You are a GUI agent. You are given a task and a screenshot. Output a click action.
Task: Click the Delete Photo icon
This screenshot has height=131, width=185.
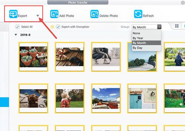(x=94, y=14)
